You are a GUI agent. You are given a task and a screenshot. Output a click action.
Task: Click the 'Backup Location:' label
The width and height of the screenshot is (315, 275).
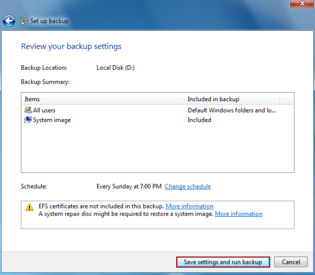pyautogui.click(x=44, y=68)
